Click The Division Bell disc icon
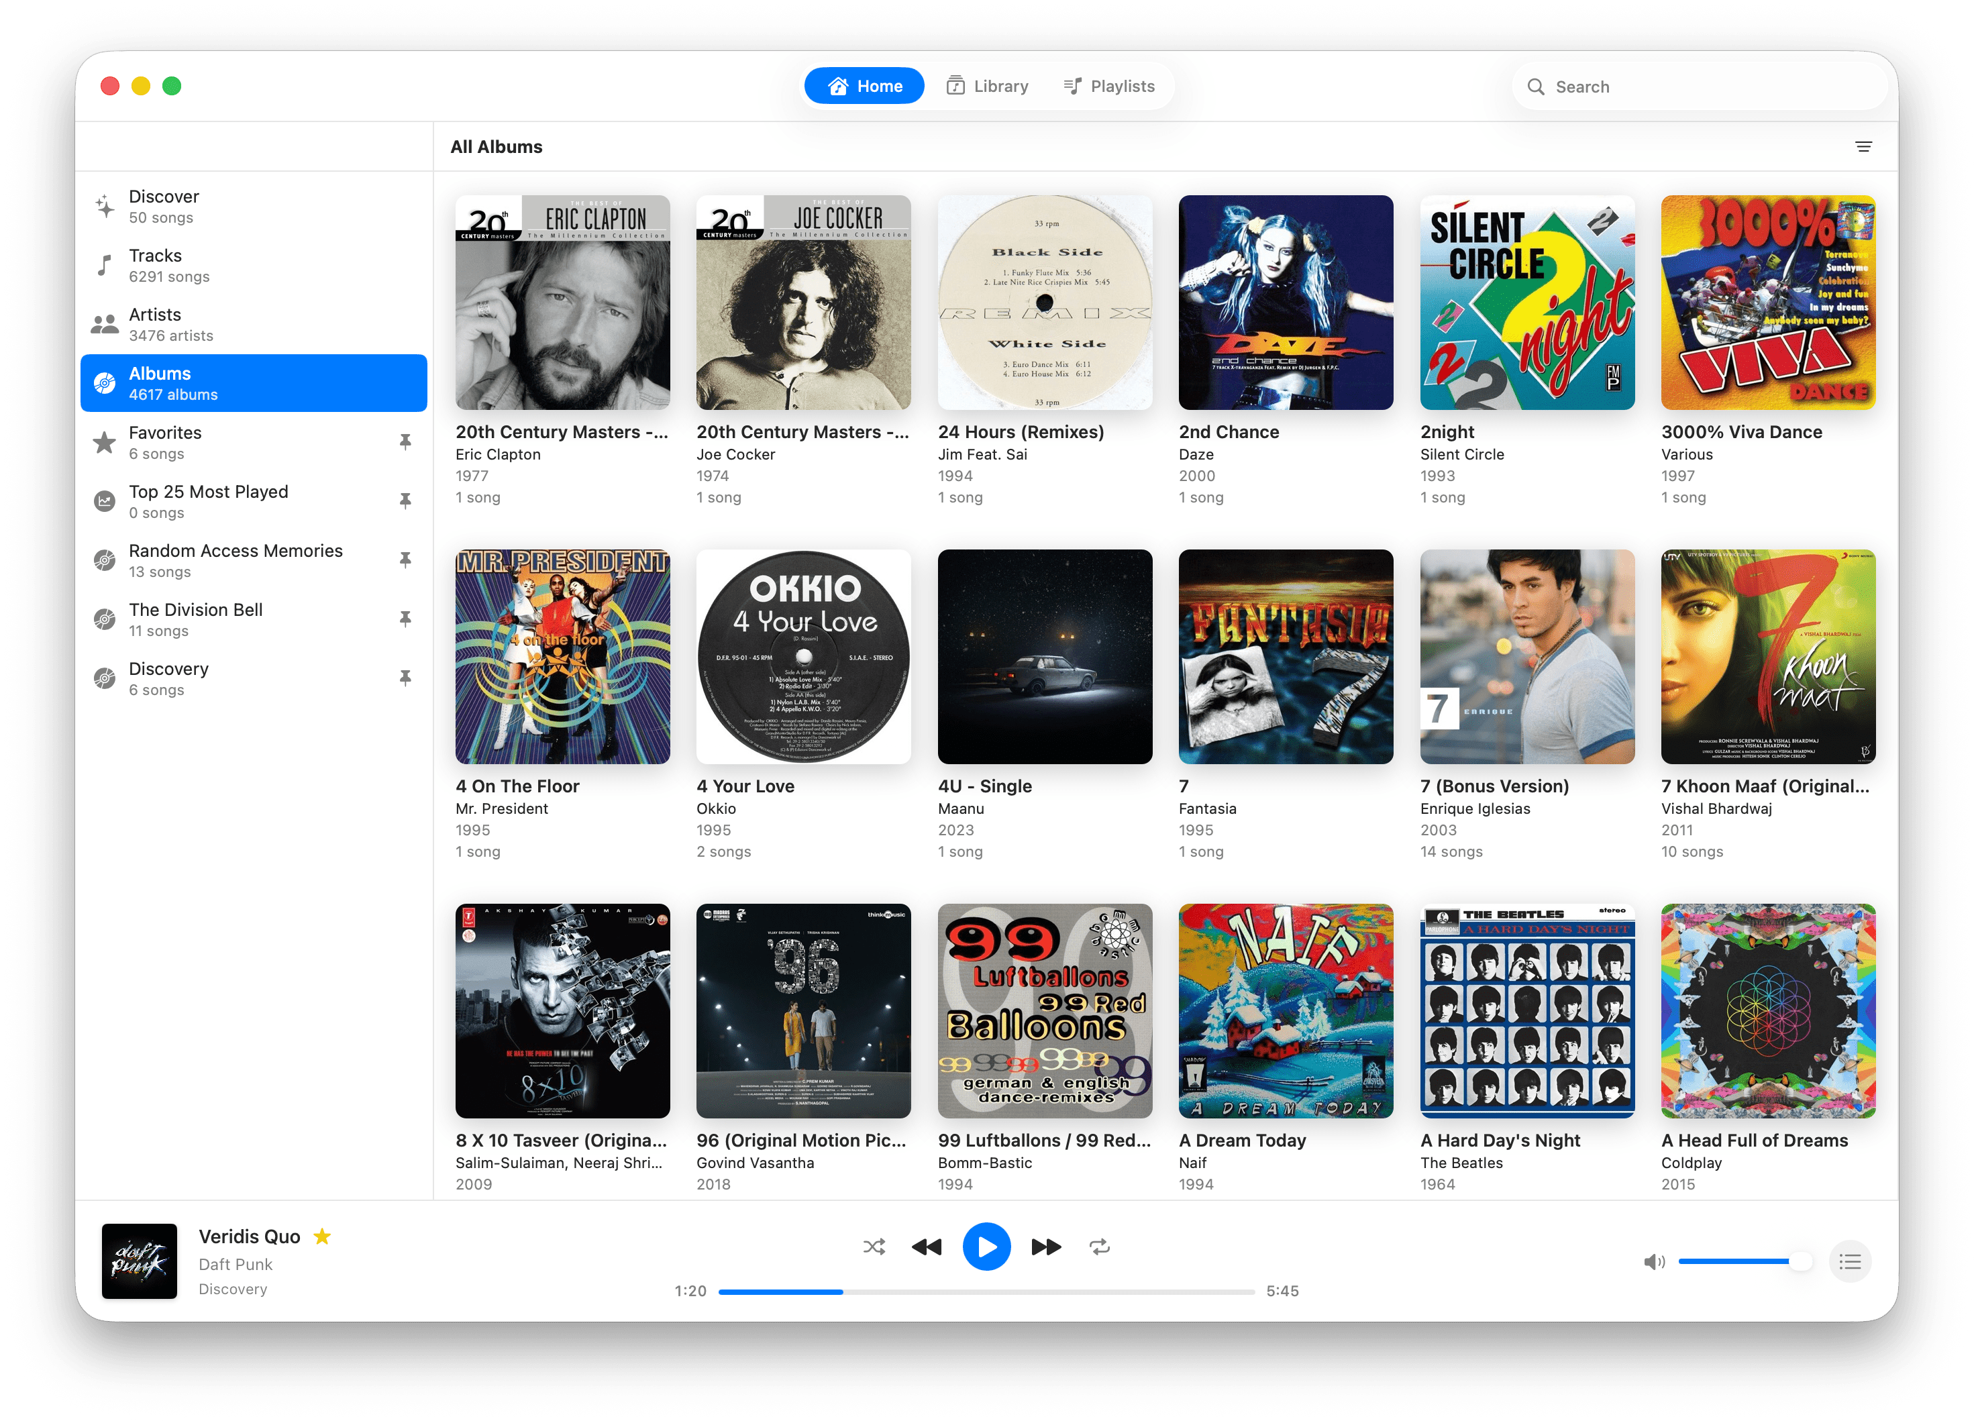The width and height of the screenshot is (1974, 1421). (105, 619)
